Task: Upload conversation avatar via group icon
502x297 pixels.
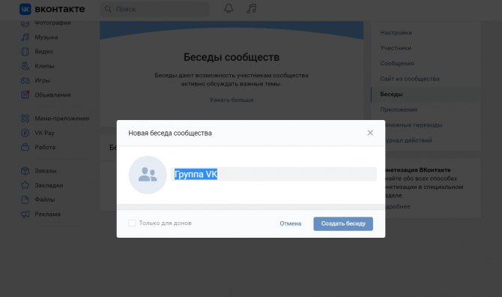Action: click(x=148, y=175)
